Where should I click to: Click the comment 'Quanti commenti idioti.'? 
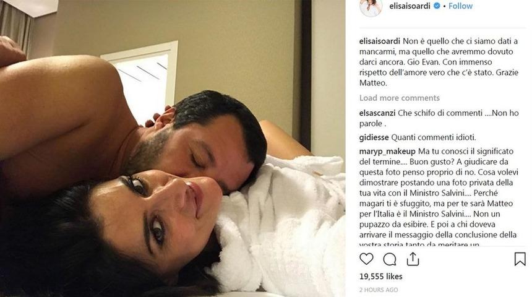434,137
